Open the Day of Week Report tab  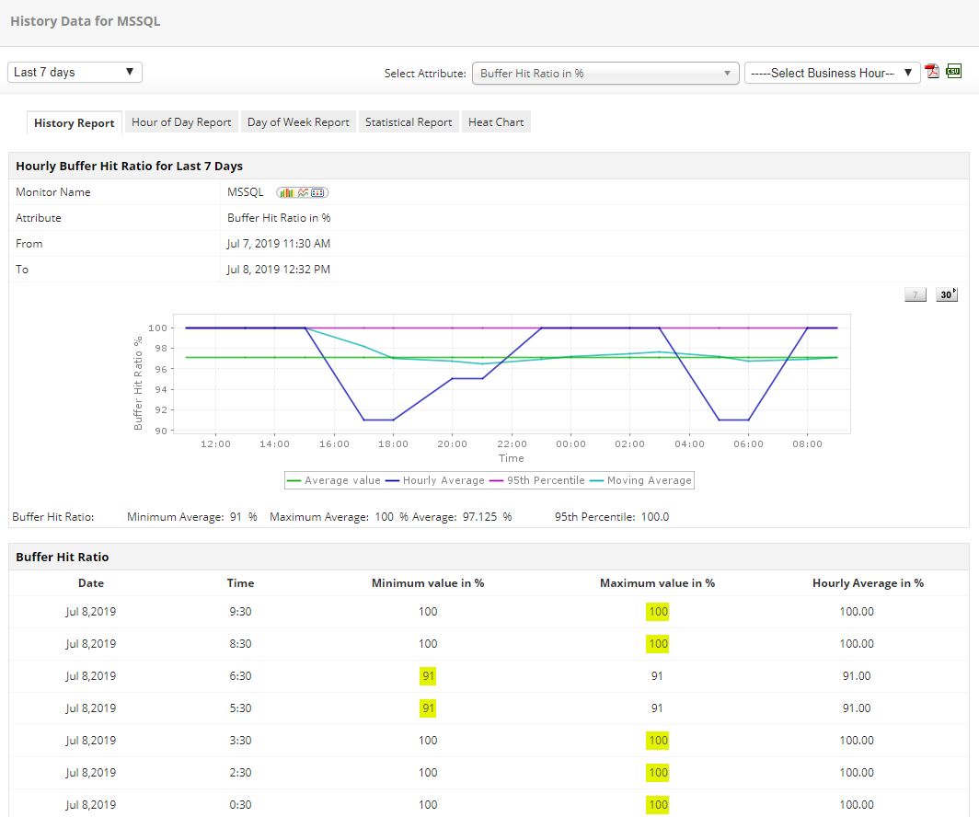pos(297,121)
